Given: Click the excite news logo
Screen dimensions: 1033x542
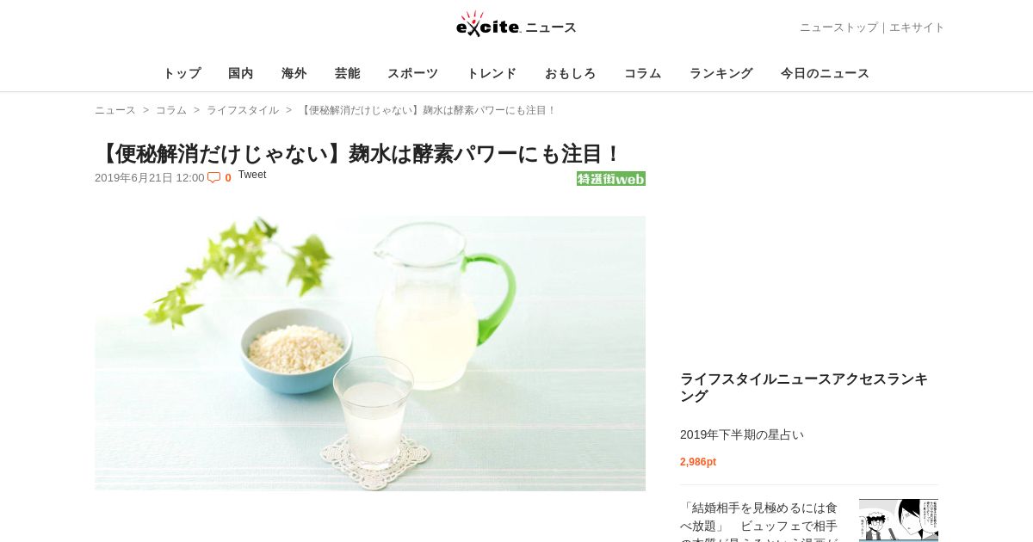Looking at the screenshot, I should [516, 25].
